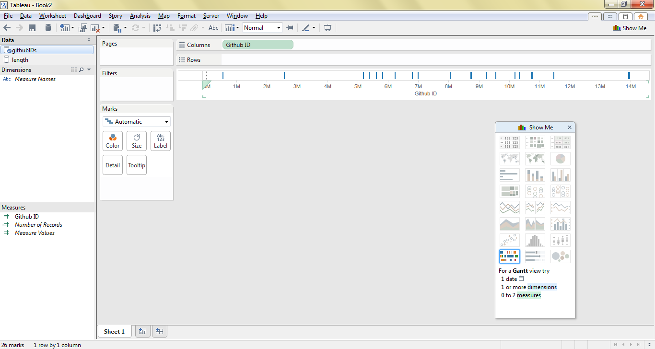Select the treemap chart in Show Me

point(509,191)
